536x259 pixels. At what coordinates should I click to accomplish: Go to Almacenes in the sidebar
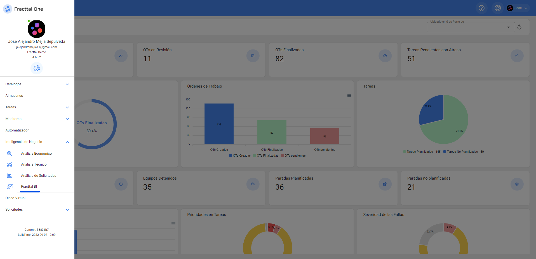(14, 96)
